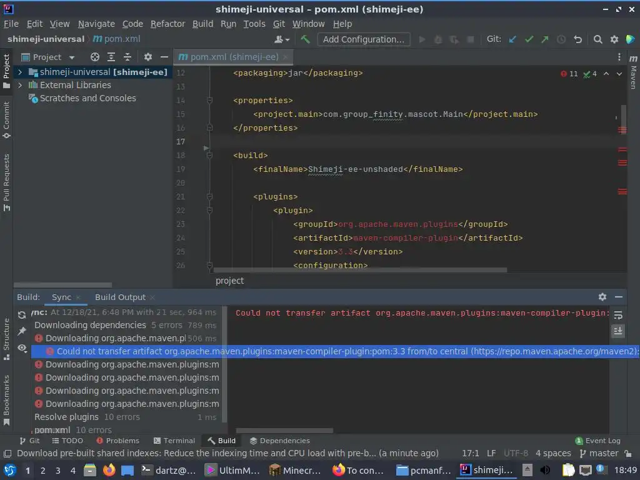Select opened file locate target icon

95,57
